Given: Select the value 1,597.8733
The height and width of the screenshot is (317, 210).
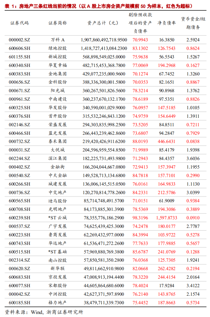Looking at the screenshot, I should click(167, 218).
